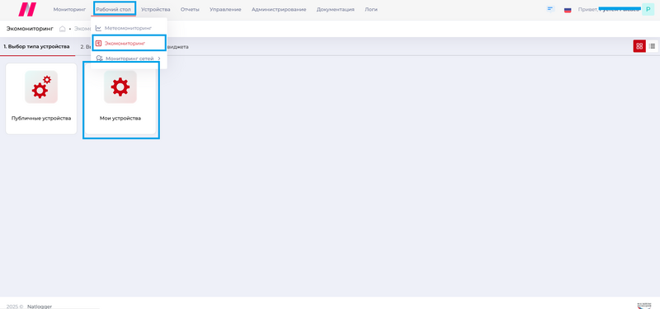Go home via breadcrumb house icon

coord(63,29)
